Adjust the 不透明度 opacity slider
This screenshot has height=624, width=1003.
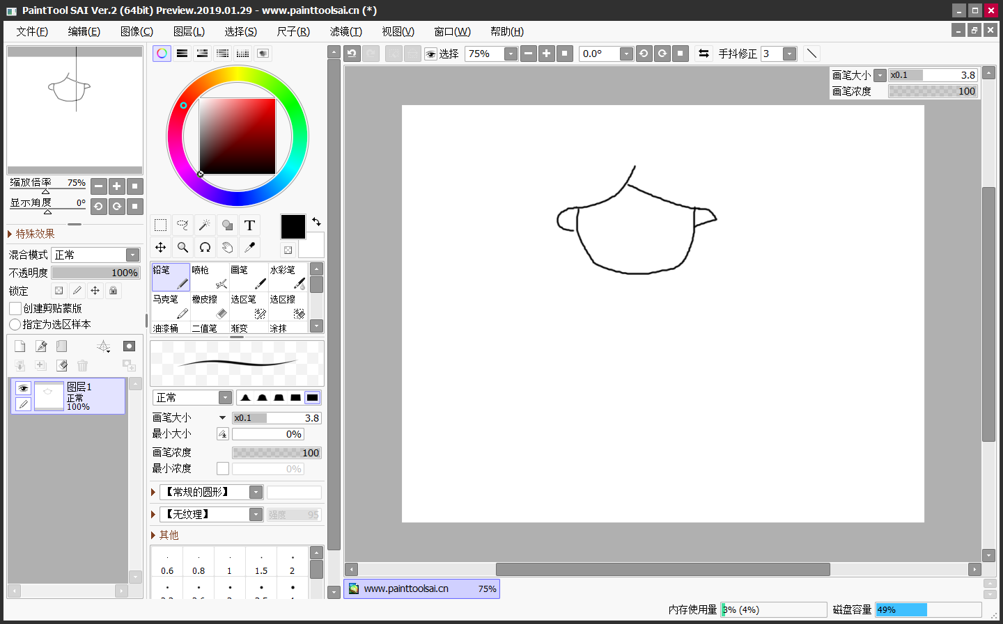(x=96, y=273)
